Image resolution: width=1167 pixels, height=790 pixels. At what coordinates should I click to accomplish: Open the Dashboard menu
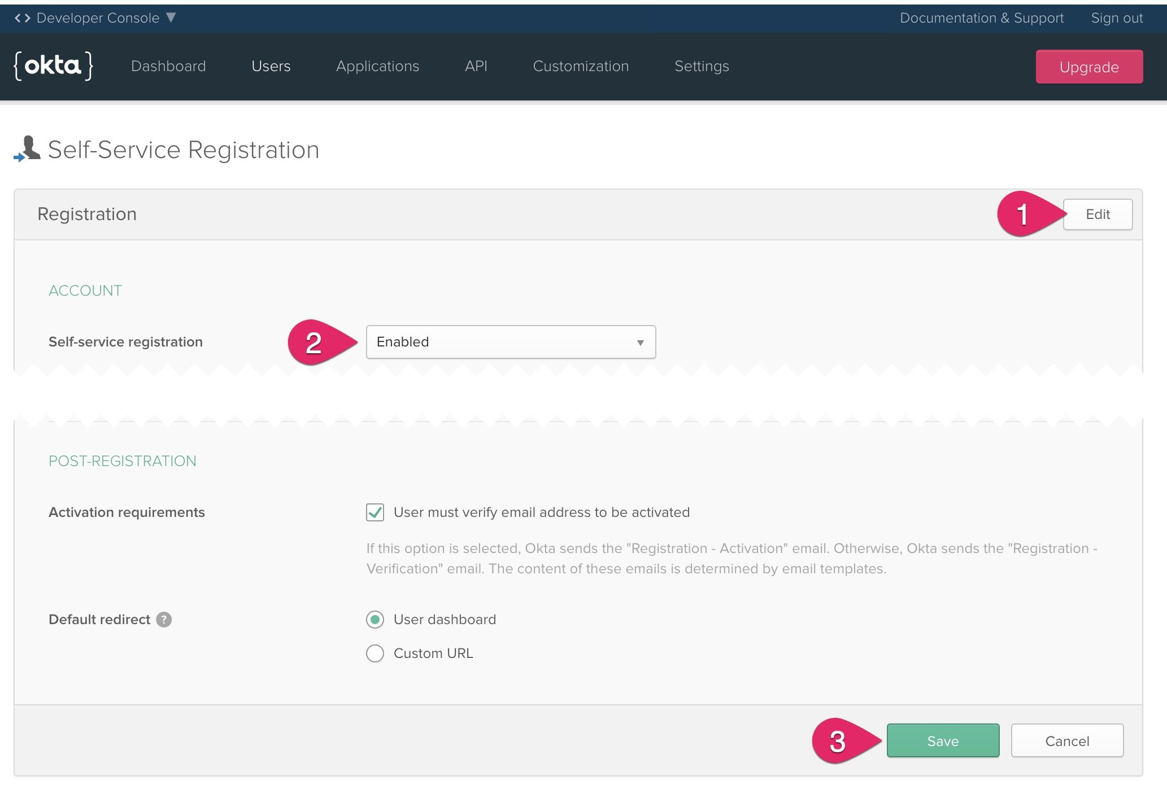click(168, 66)
